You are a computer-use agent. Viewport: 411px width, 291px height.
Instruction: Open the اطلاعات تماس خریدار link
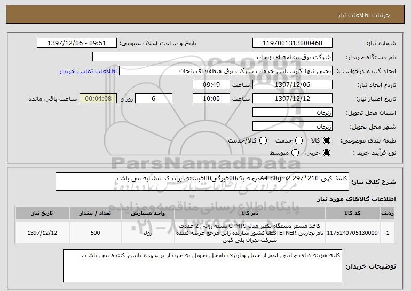pyautogui.click(x=88, y=71)
